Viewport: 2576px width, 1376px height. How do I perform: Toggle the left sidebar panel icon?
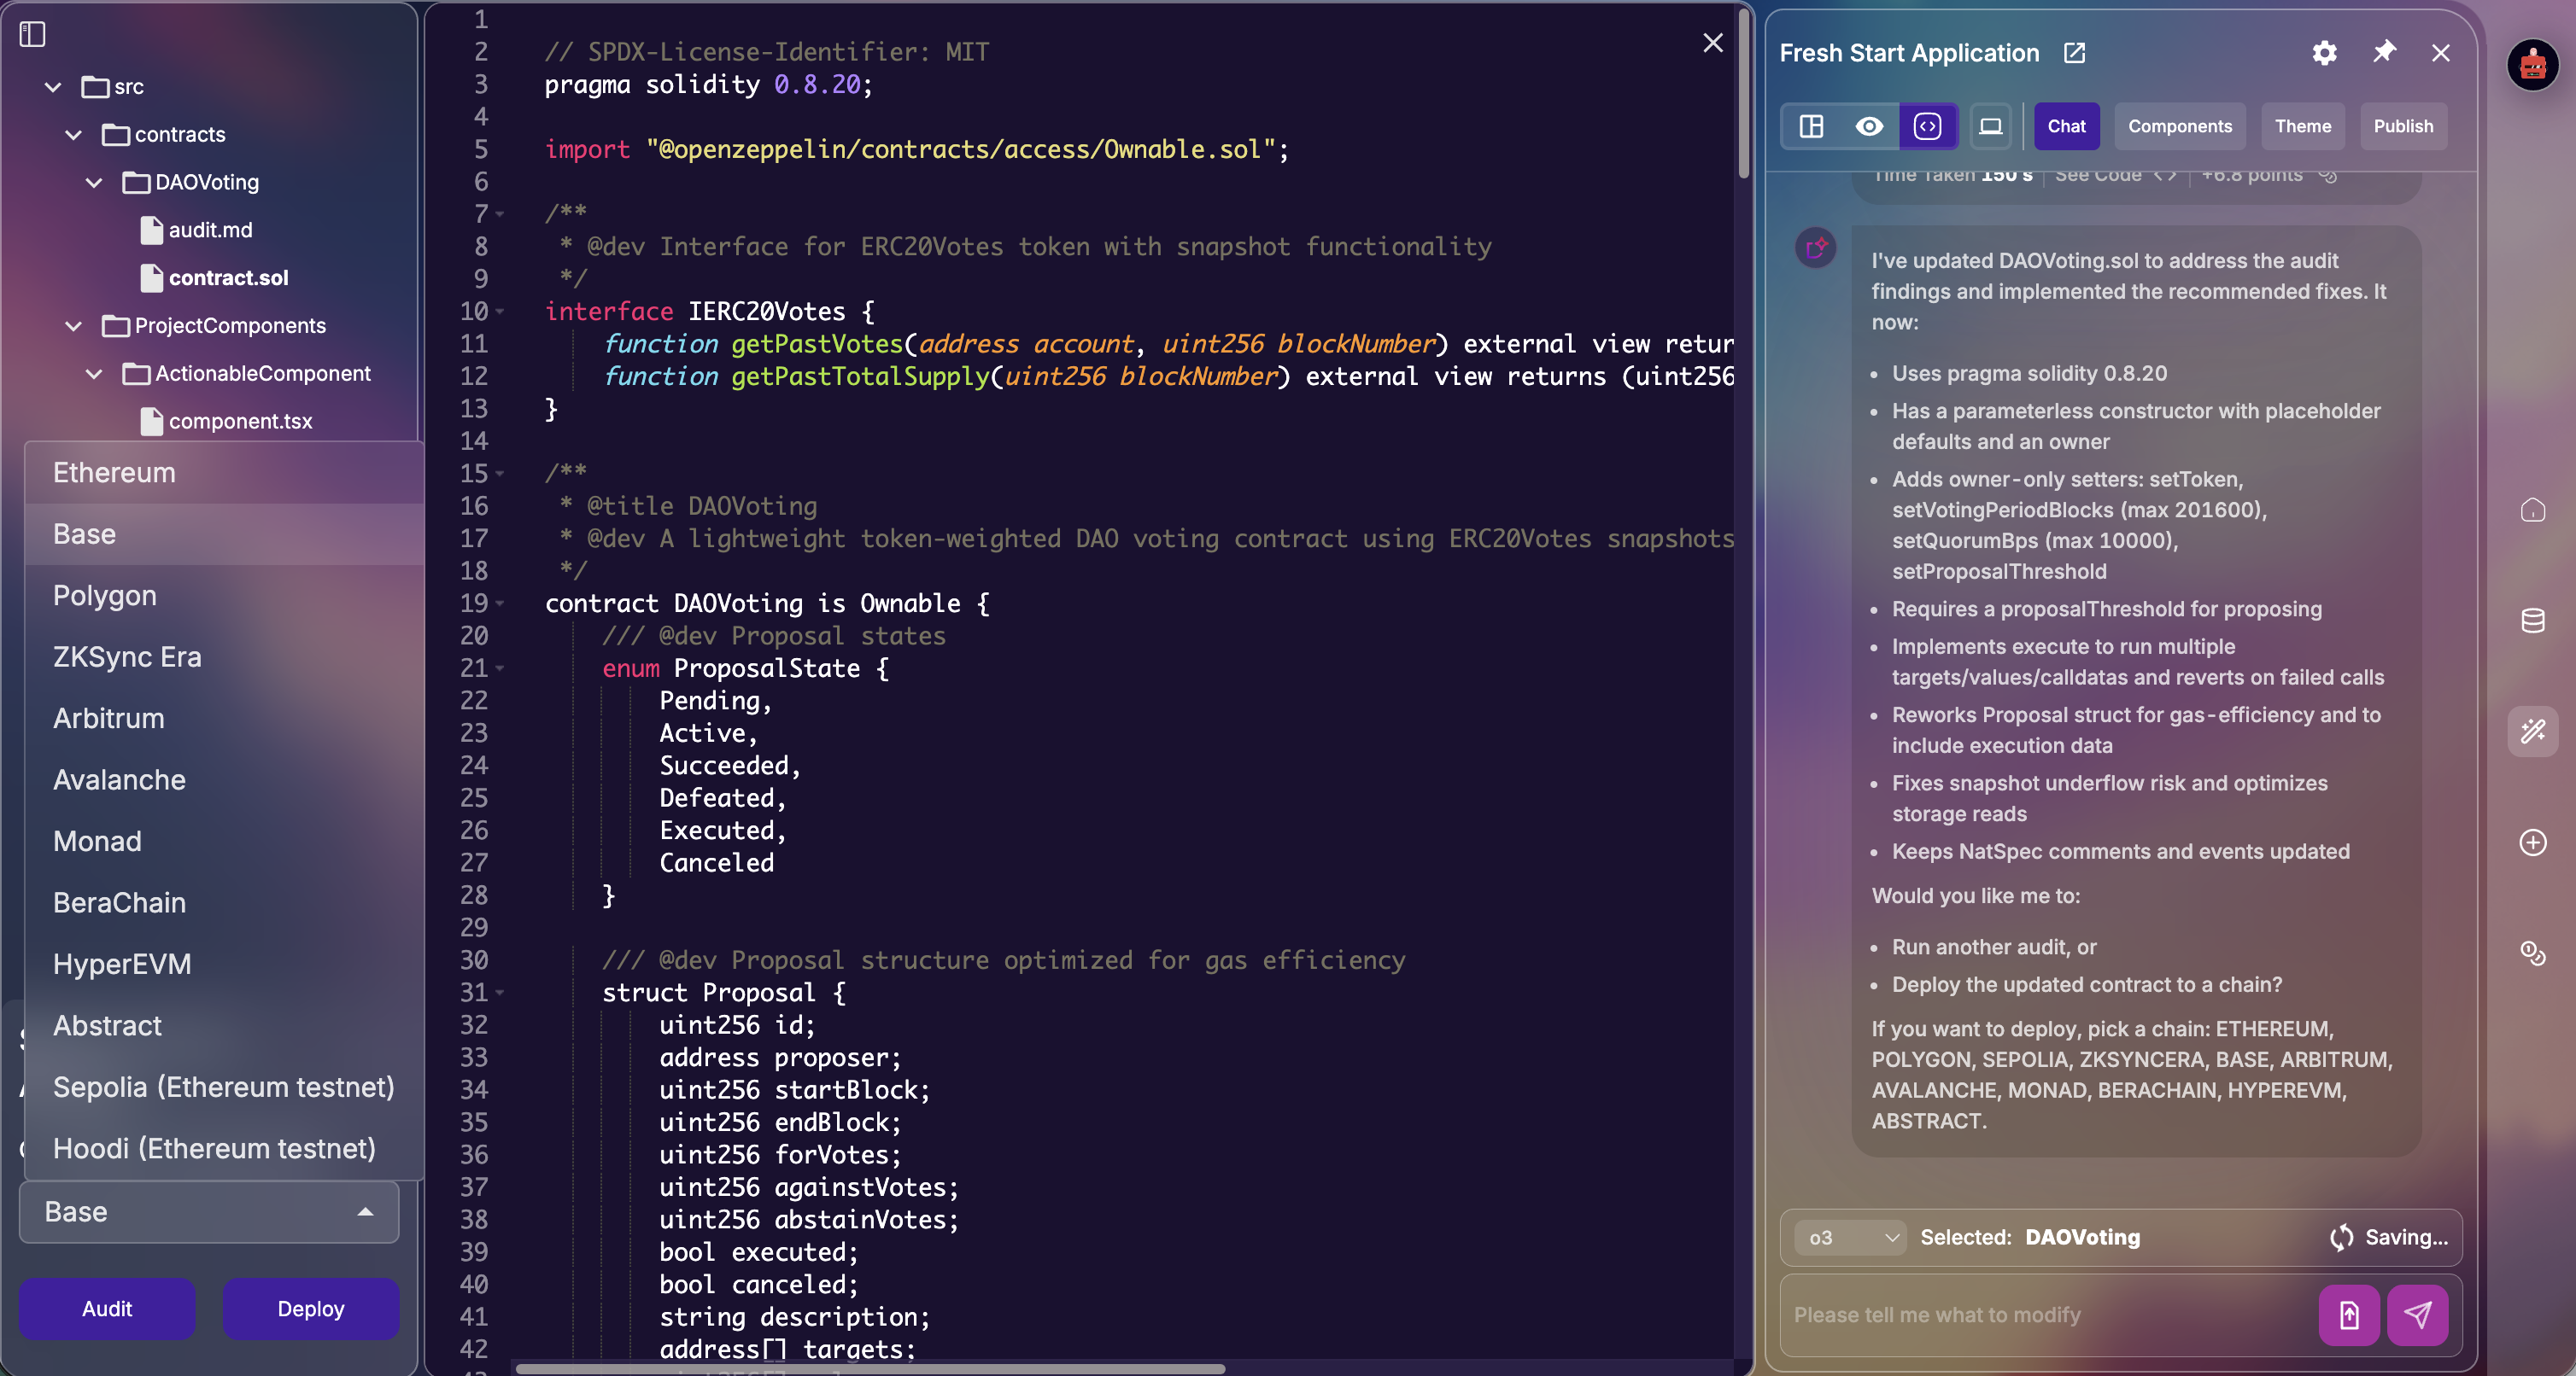click(x=32, y=34)
